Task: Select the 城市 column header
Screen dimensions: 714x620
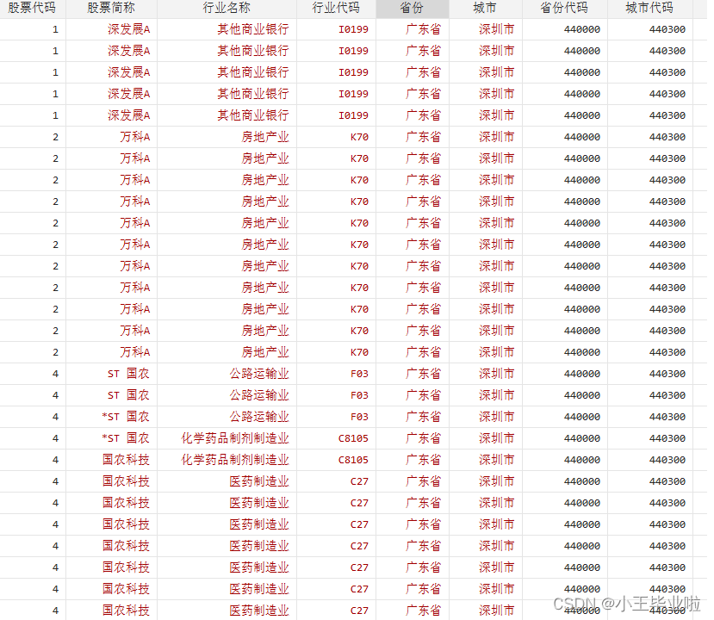Action: 485,8
